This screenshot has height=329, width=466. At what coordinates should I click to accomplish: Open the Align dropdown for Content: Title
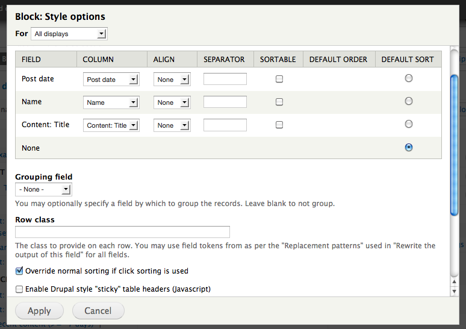click(x=172, y=125)
